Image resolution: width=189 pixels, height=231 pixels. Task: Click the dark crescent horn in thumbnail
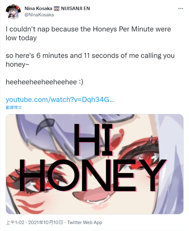click(x=43, y=125)
